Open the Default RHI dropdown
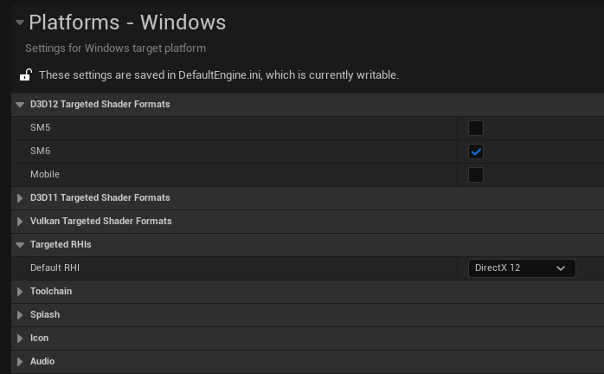This screenshot has height=374, width=604. pyautogui.click(x=521, y=268)
